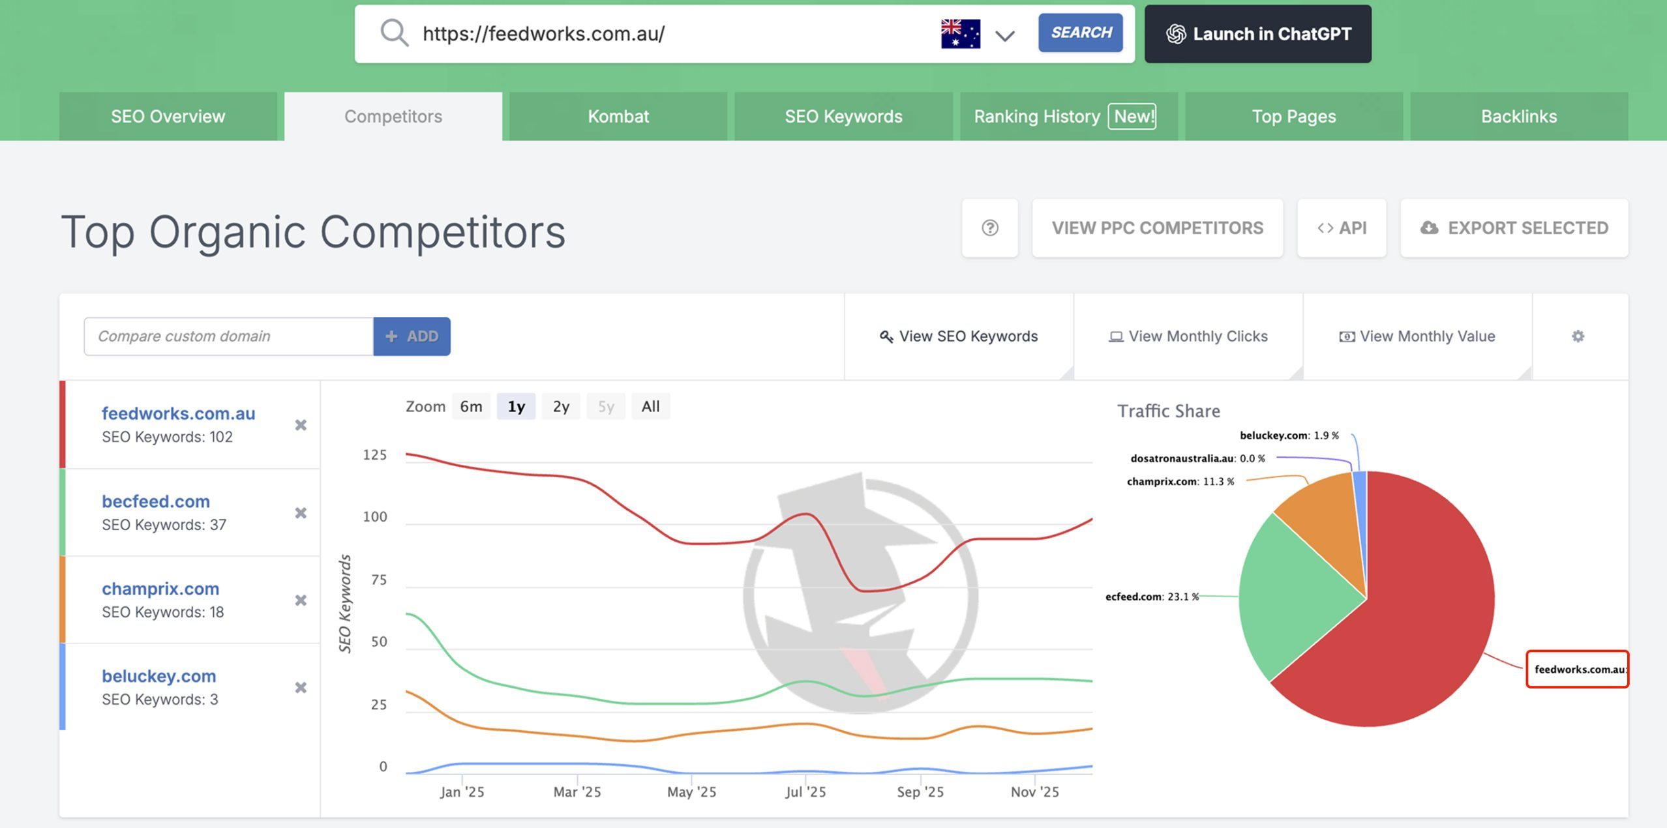
Task: Open chart settings gear icon
Action: pyautogui.click(x=1578, y=336)
